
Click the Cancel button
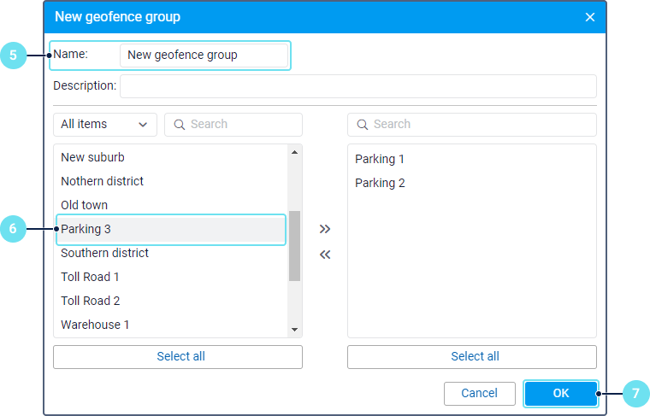click(479, 393)
